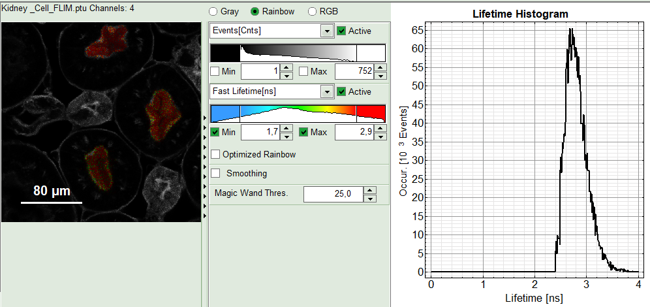Select the RGB color mode radio button

(313, 12)
